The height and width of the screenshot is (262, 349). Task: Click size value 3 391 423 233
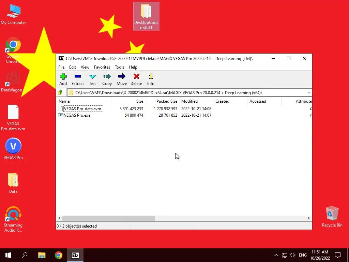click(x=131, y=109)
